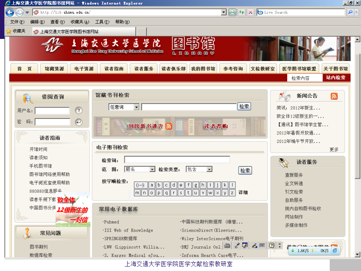Screen dimensions: 361x271
Task: Browse journals starting with letter z
Action: point(232,193)
